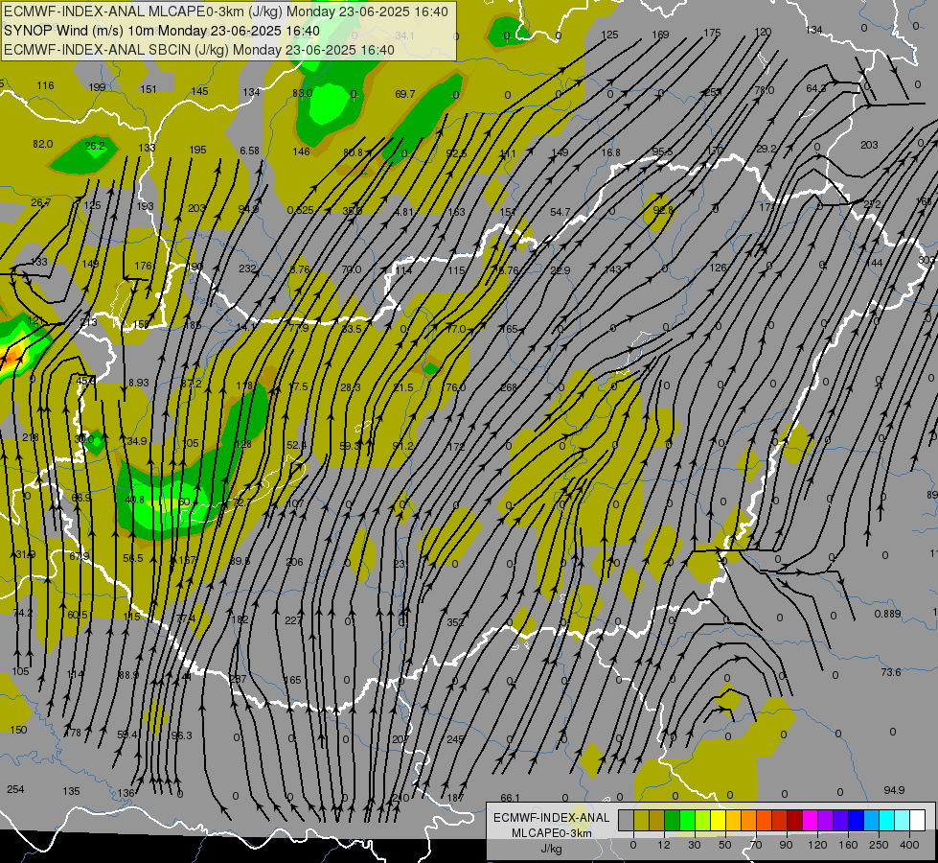The height and width of the screenshot is (863, 938).
Task: Click the SYNOP Wind (m/s) 10m title line
Action: pos(162,31)
